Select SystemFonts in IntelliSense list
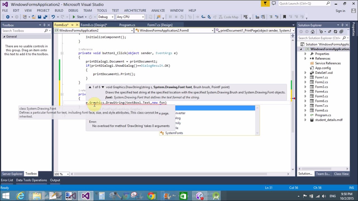This screenshot has width=358, height=201. tap(174, 133)
